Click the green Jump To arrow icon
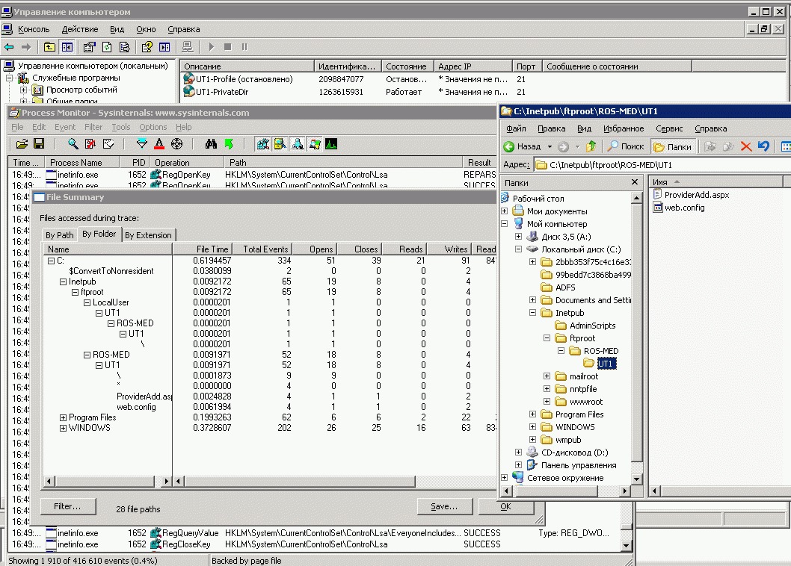The image size is (791, 566). (x=229, y=144)
